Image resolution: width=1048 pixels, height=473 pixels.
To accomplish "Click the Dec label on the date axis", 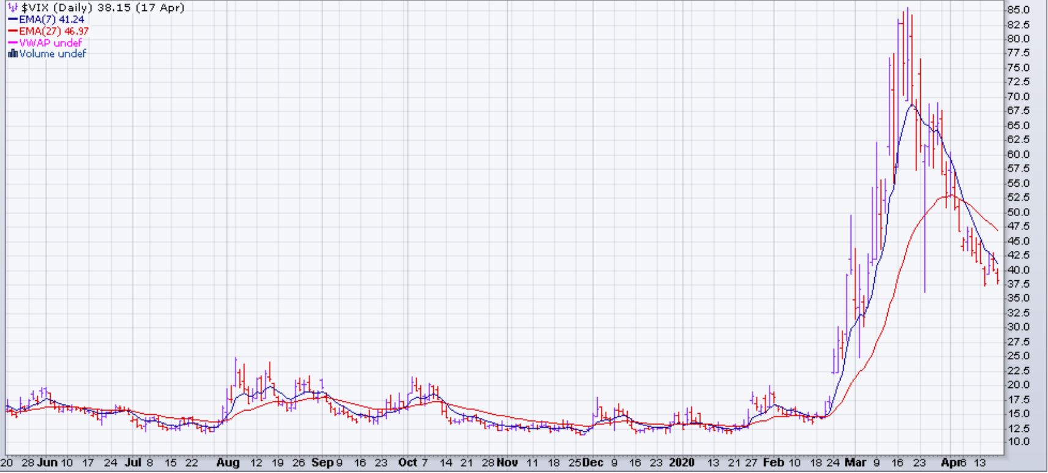I will click(x=592, y=463).
